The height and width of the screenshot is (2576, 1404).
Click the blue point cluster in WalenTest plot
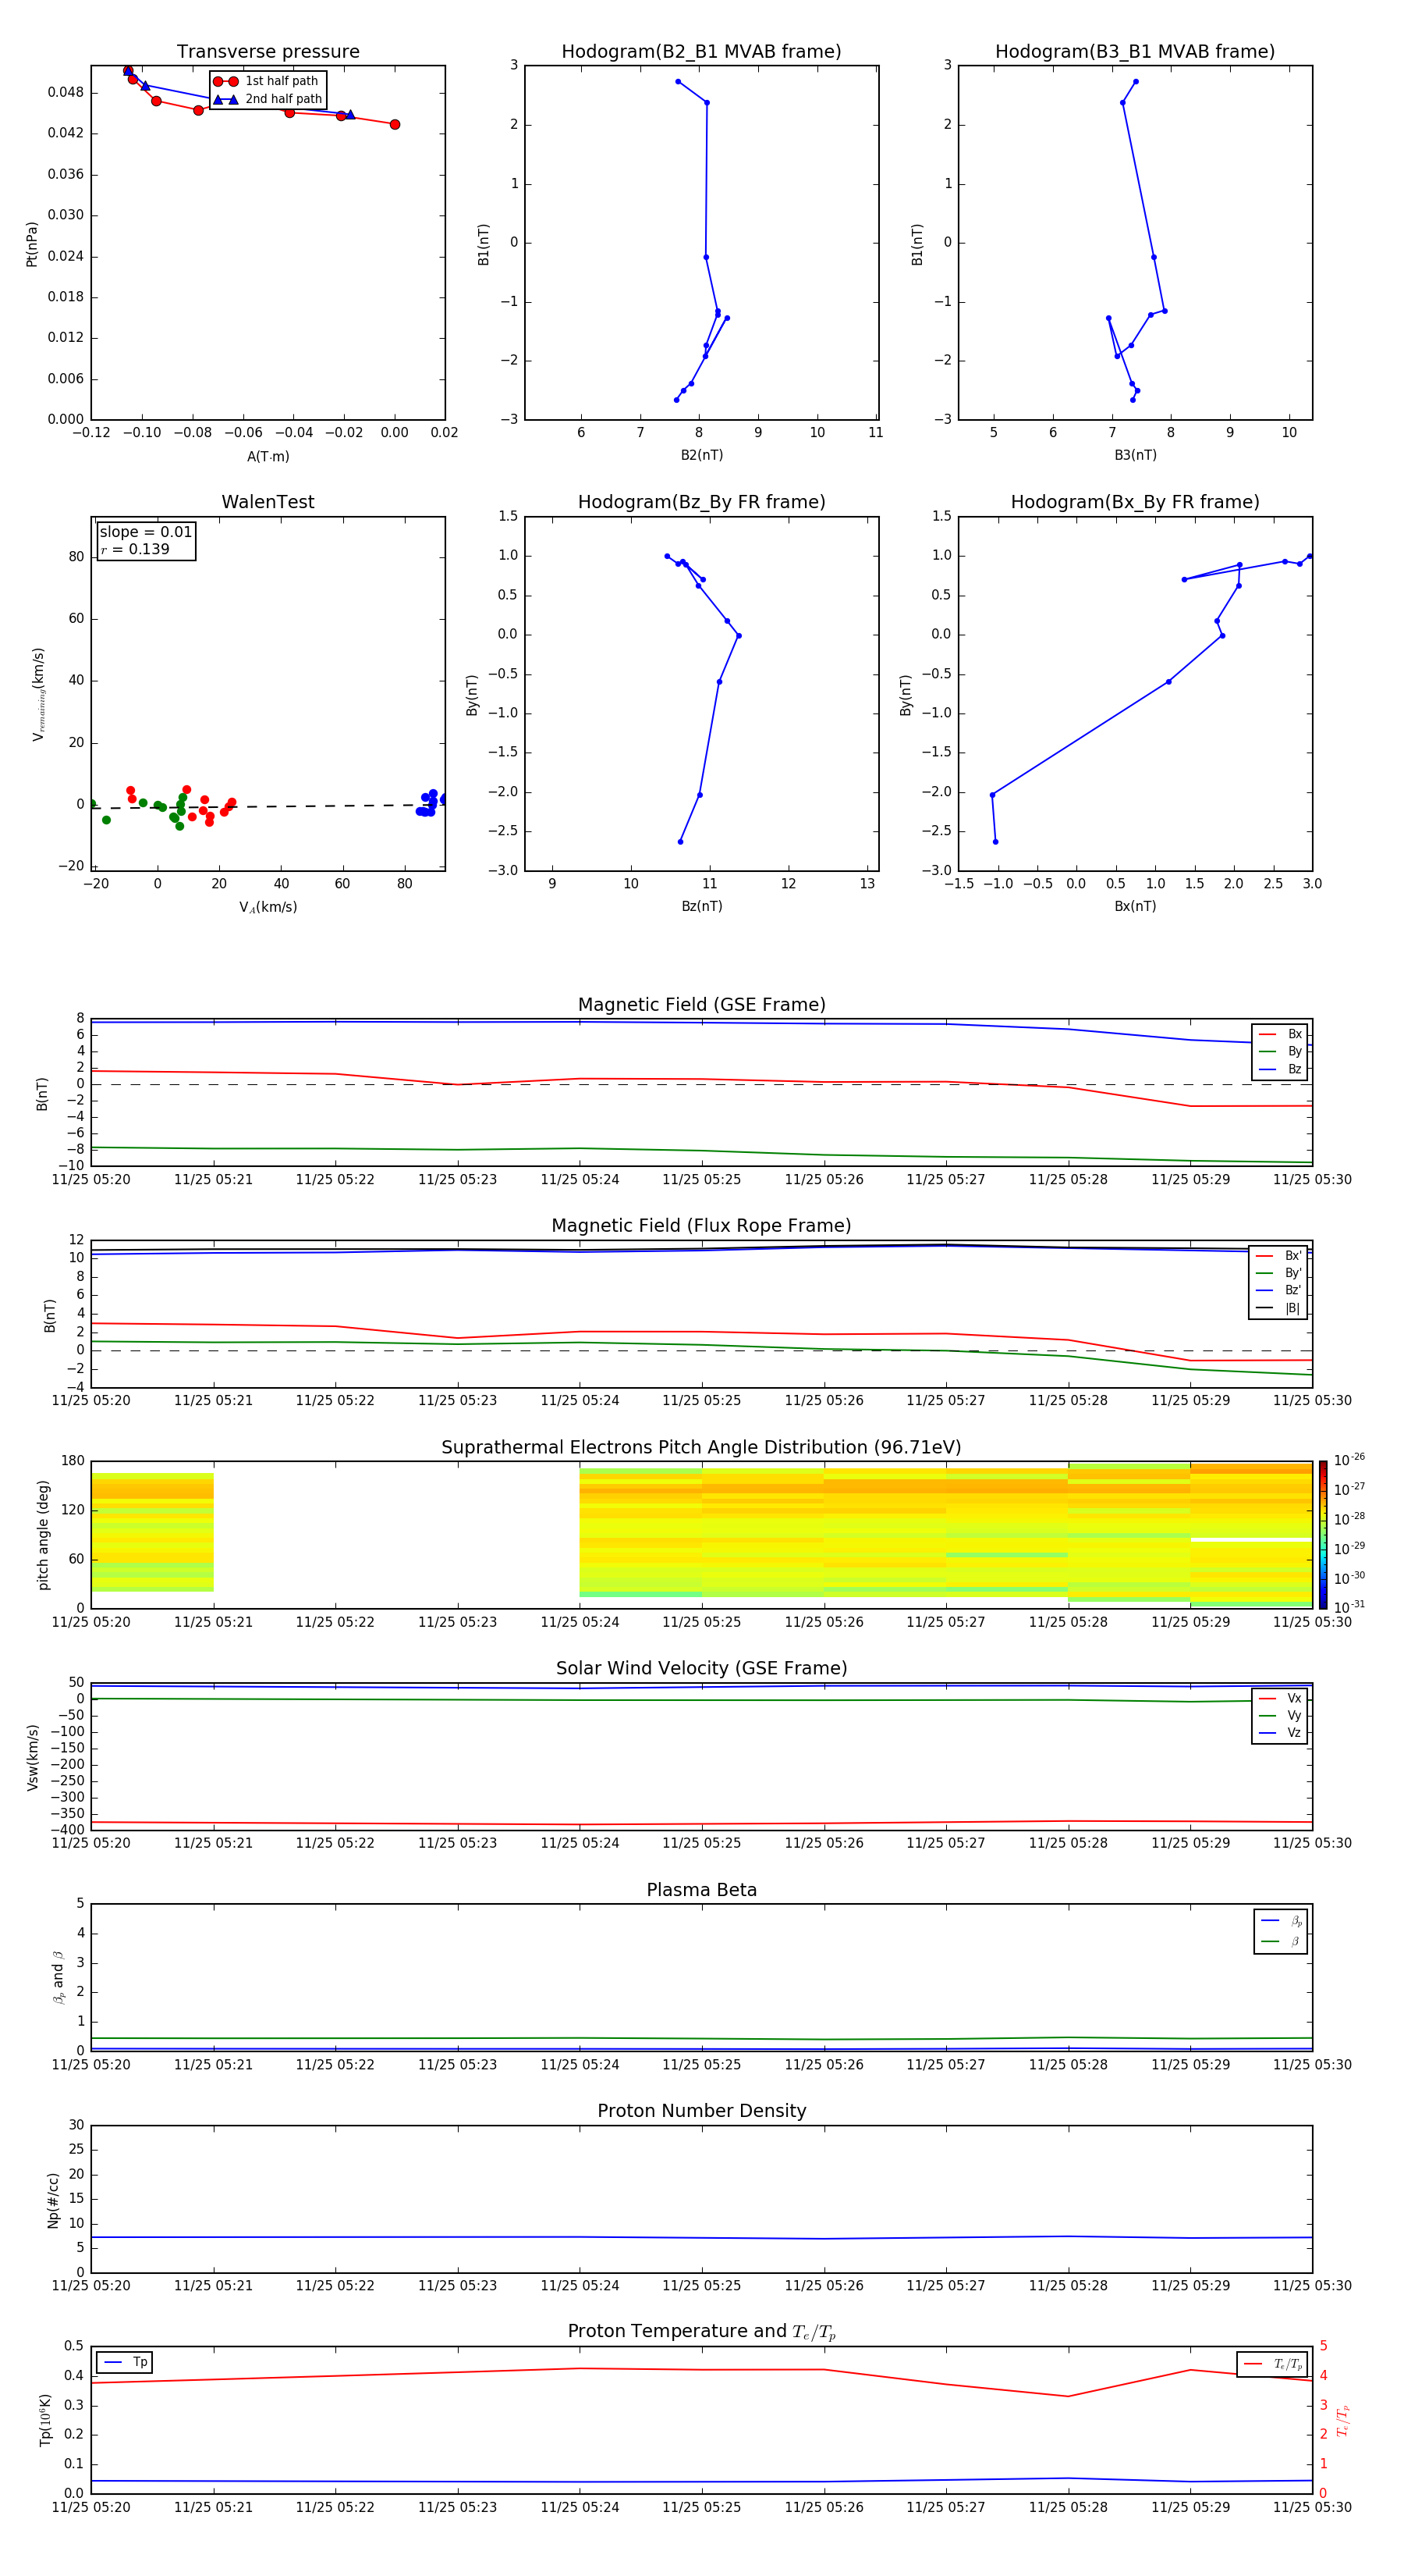coord(430,803)
